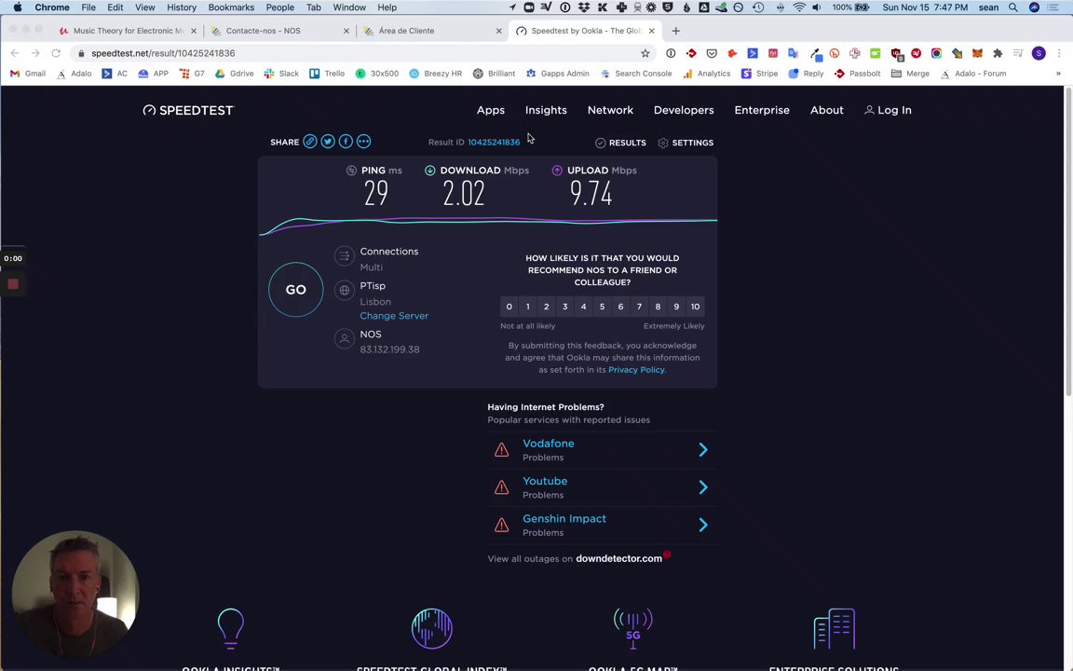Open Ookla Insights lightbulb icon
The width and height of the screenshot is (1073, 671).
point(231,628)
